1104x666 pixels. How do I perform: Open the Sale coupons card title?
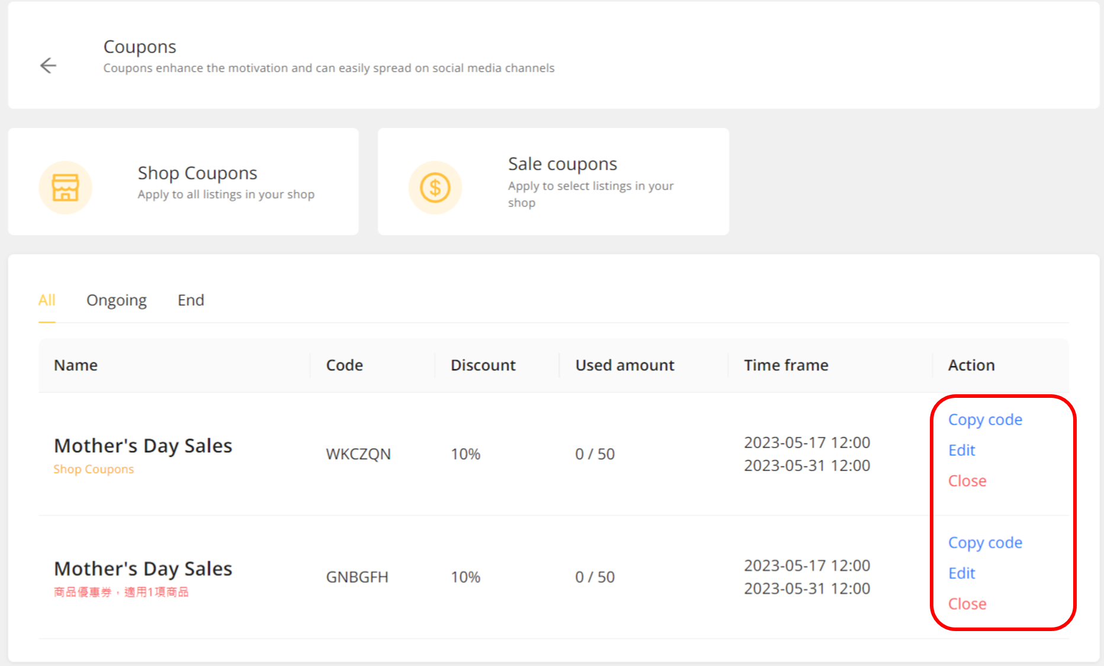(x=562, y=164)
